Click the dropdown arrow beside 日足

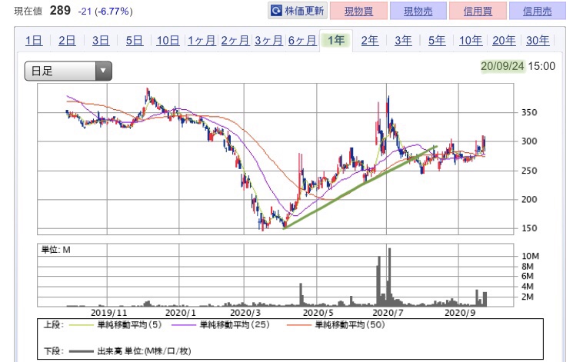(x=103, y=71)
